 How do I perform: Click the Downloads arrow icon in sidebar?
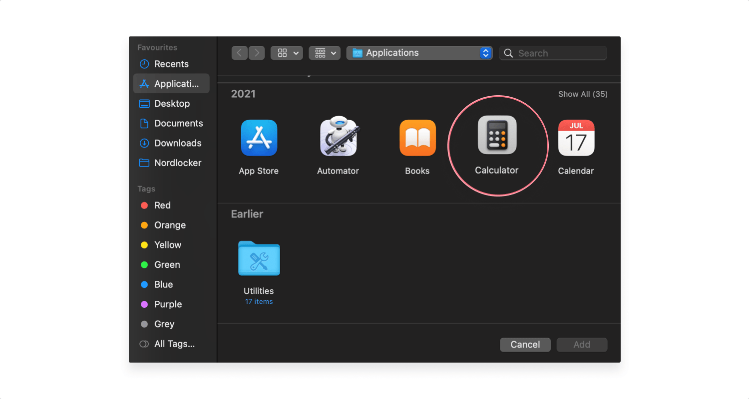[x=144, y=143]
